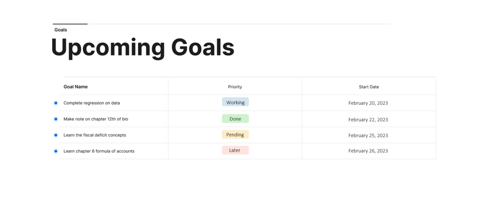Click the Goal Name column header
Image resolution: width=490 pixels, height=202 pixels.
click(76, 87)
